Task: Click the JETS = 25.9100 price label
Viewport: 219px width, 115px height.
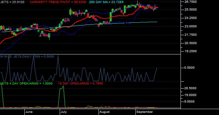Action: click(x=12, y=2)
